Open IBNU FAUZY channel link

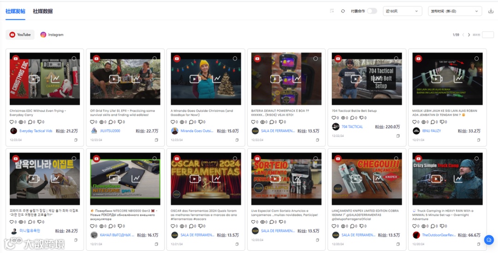click(431, 131)
